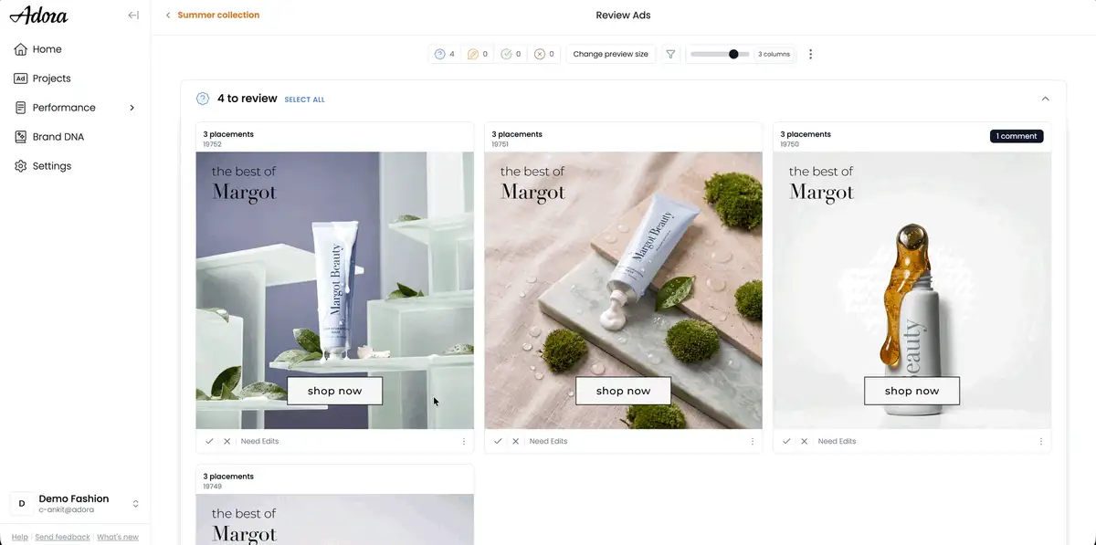Image resolution: width=1096 pixels, height=545 pixels.
Task: Approve ad 19750 with checkmark
Action: point(786,441)
